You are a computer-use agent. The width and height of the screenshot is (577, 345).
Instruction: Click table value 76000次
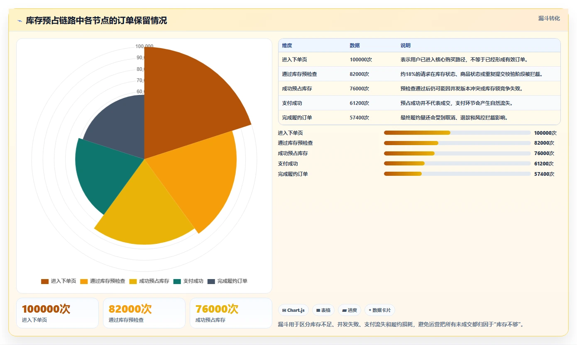tap(359, 89)
